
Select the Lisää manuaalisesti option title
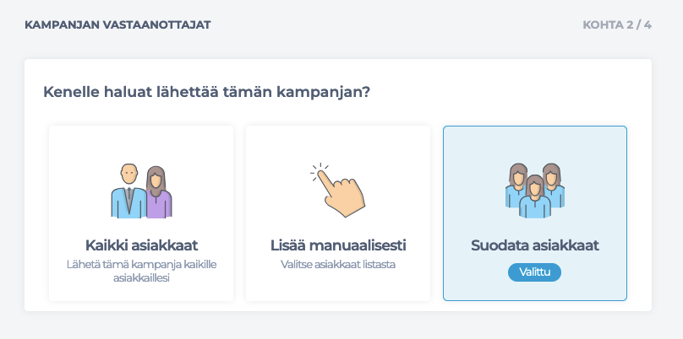(x=338, y=245)
